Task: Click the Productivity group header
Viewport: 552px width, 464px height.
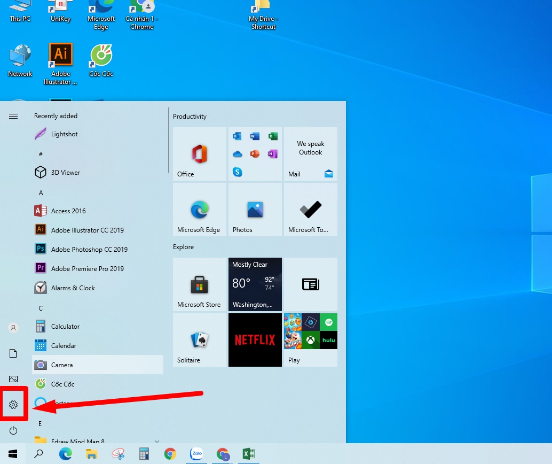Action: [x=190, y=117]
